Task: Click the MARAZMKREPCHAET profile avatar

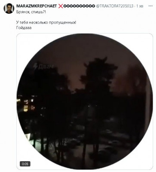Action: (x=9, y=9)
